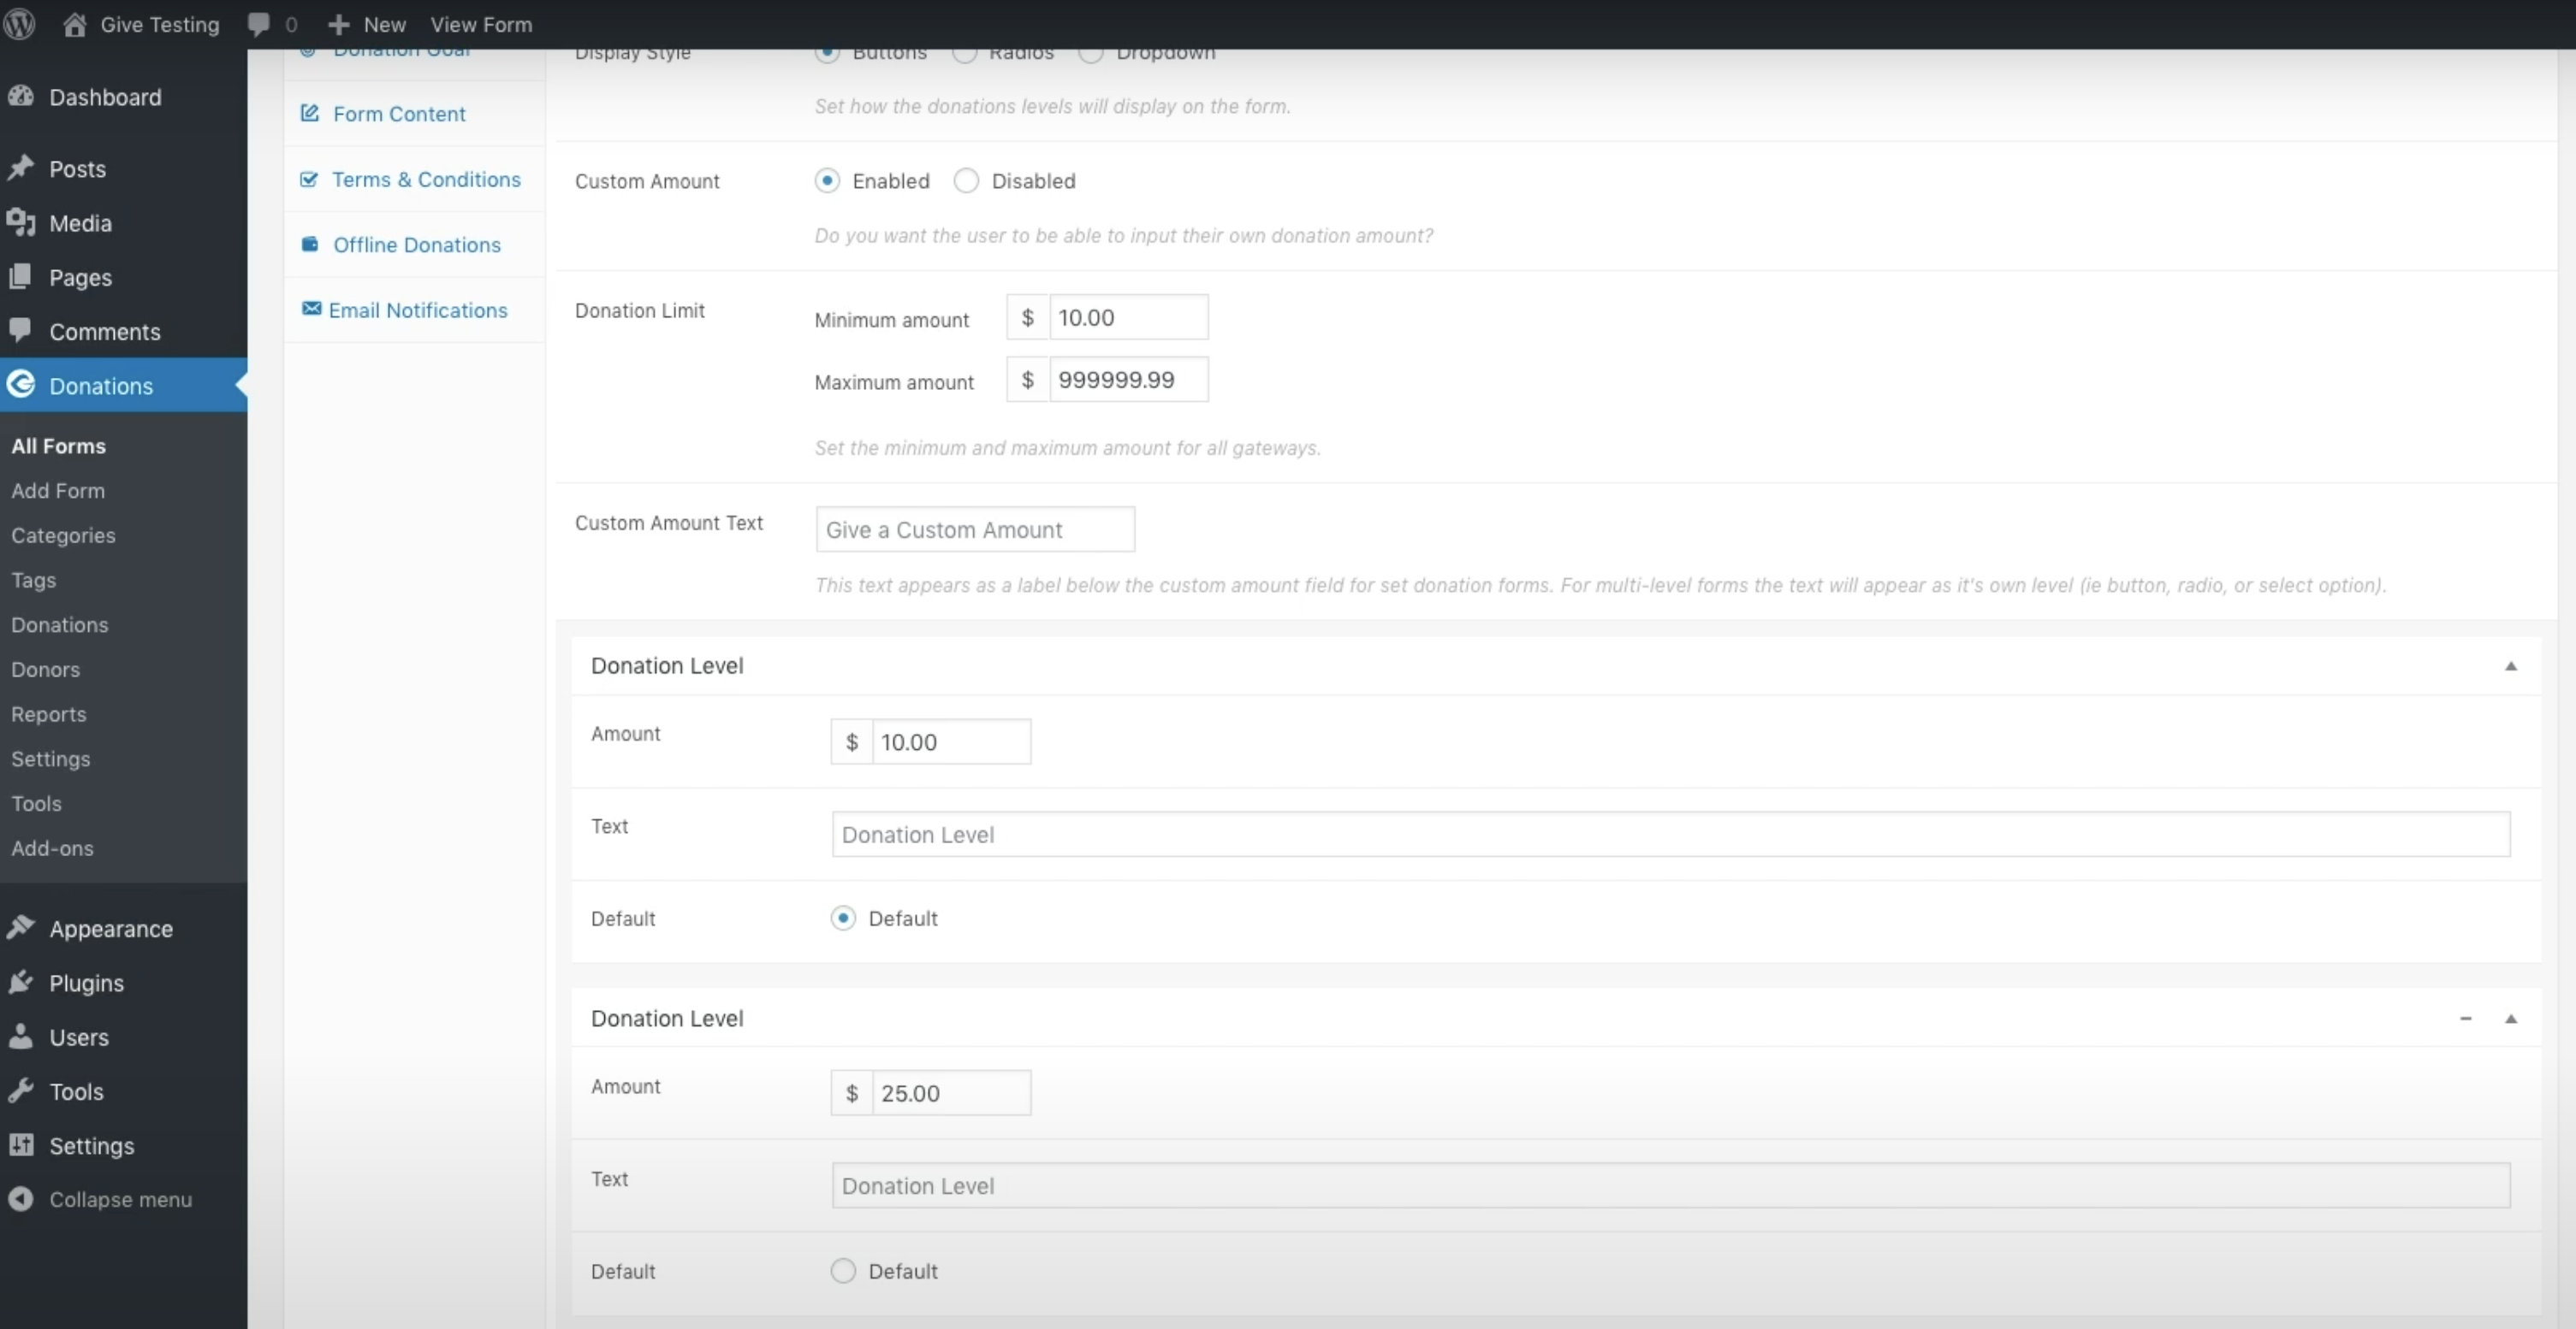
Task: Open Add Form in Donations submenu
Action: [x=58, y=491]
